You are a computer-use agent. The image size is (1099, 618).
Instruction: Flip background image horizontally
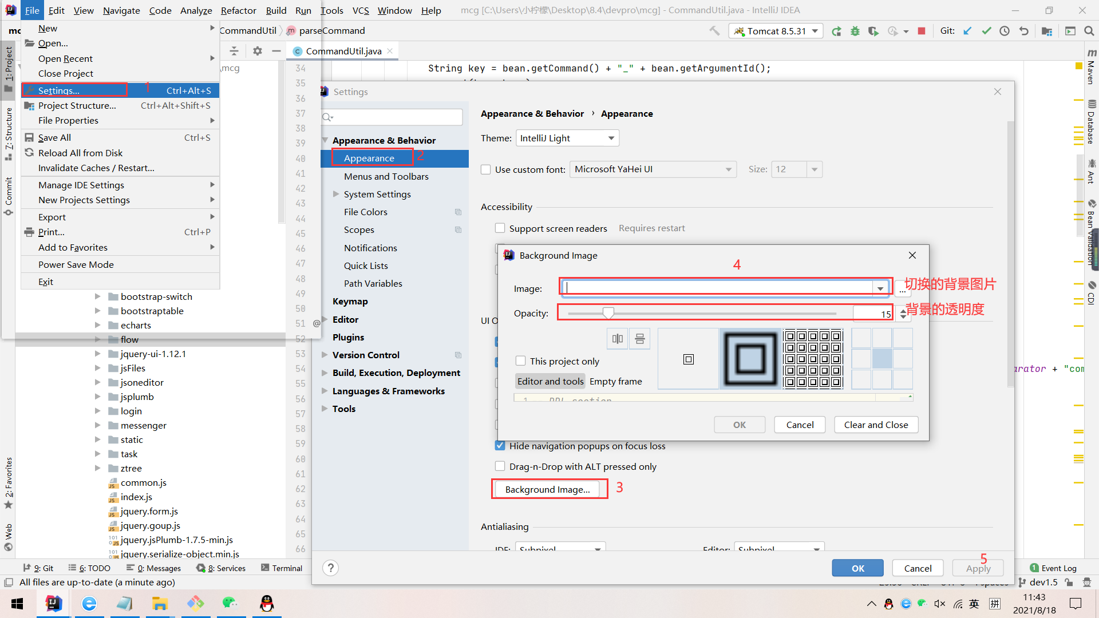click(617, 339)
